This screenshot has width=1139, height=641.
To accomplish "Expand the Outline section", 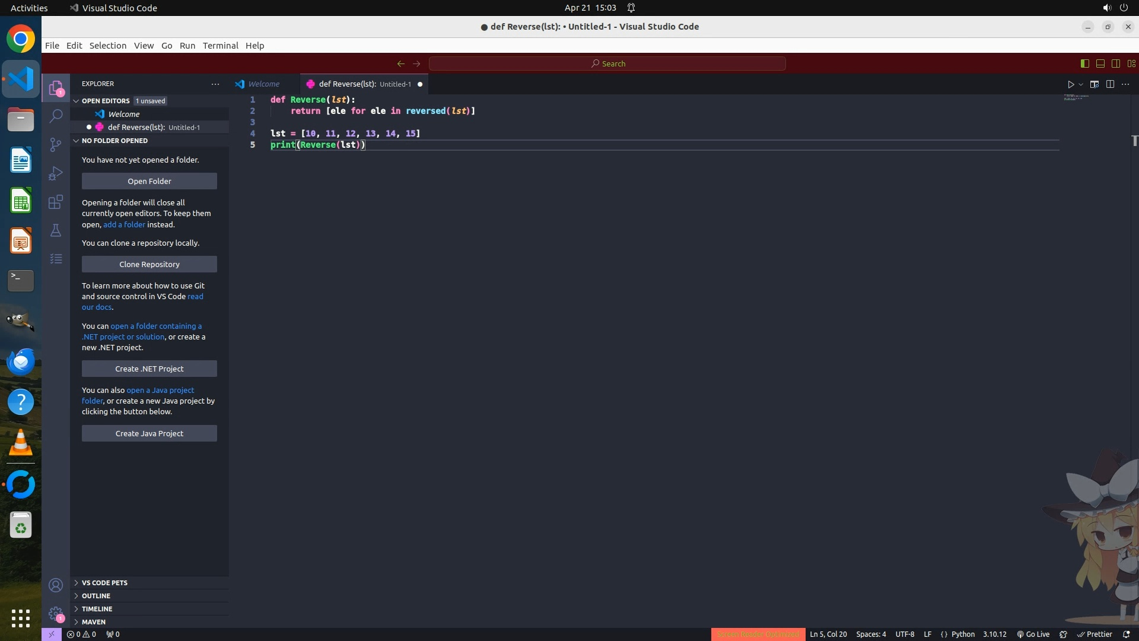I will (x=96, y=596).
